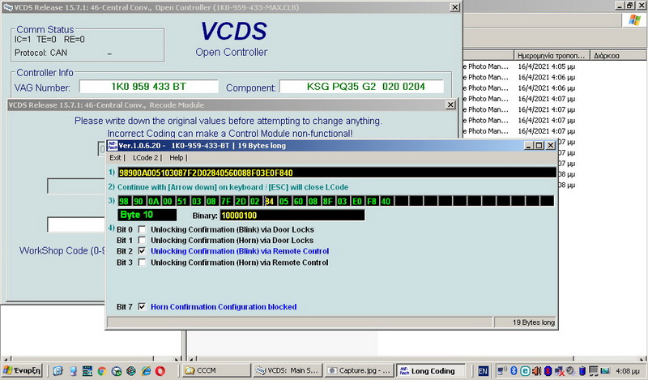Click the round gray tray icon before battery
Screen dimensions: 648x380
coord(571,370)
